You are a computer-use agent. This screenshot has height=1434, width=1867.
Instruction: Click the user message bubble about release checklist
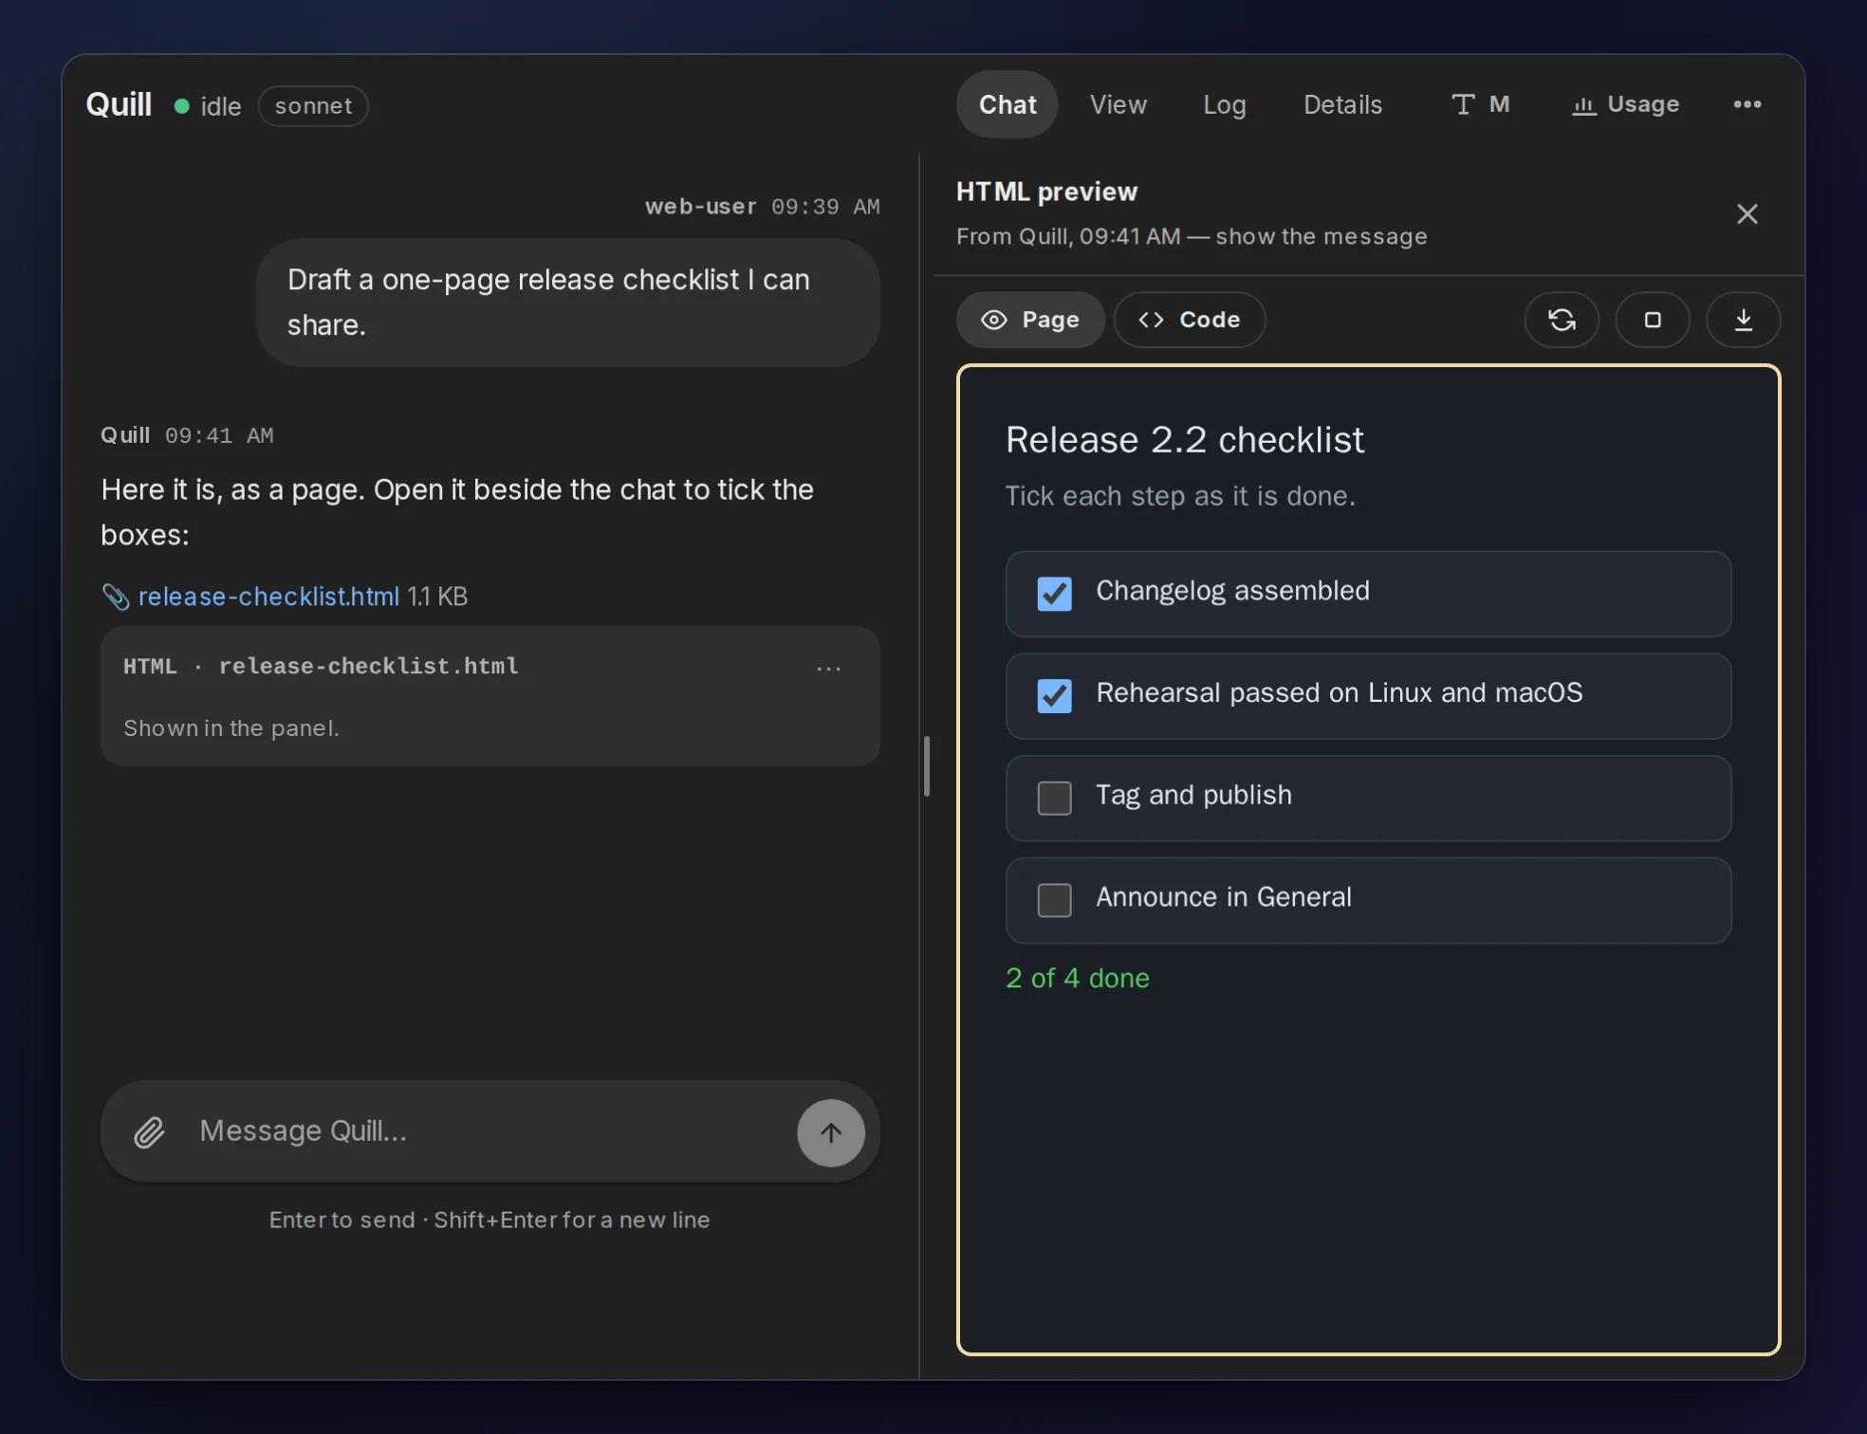567,303
